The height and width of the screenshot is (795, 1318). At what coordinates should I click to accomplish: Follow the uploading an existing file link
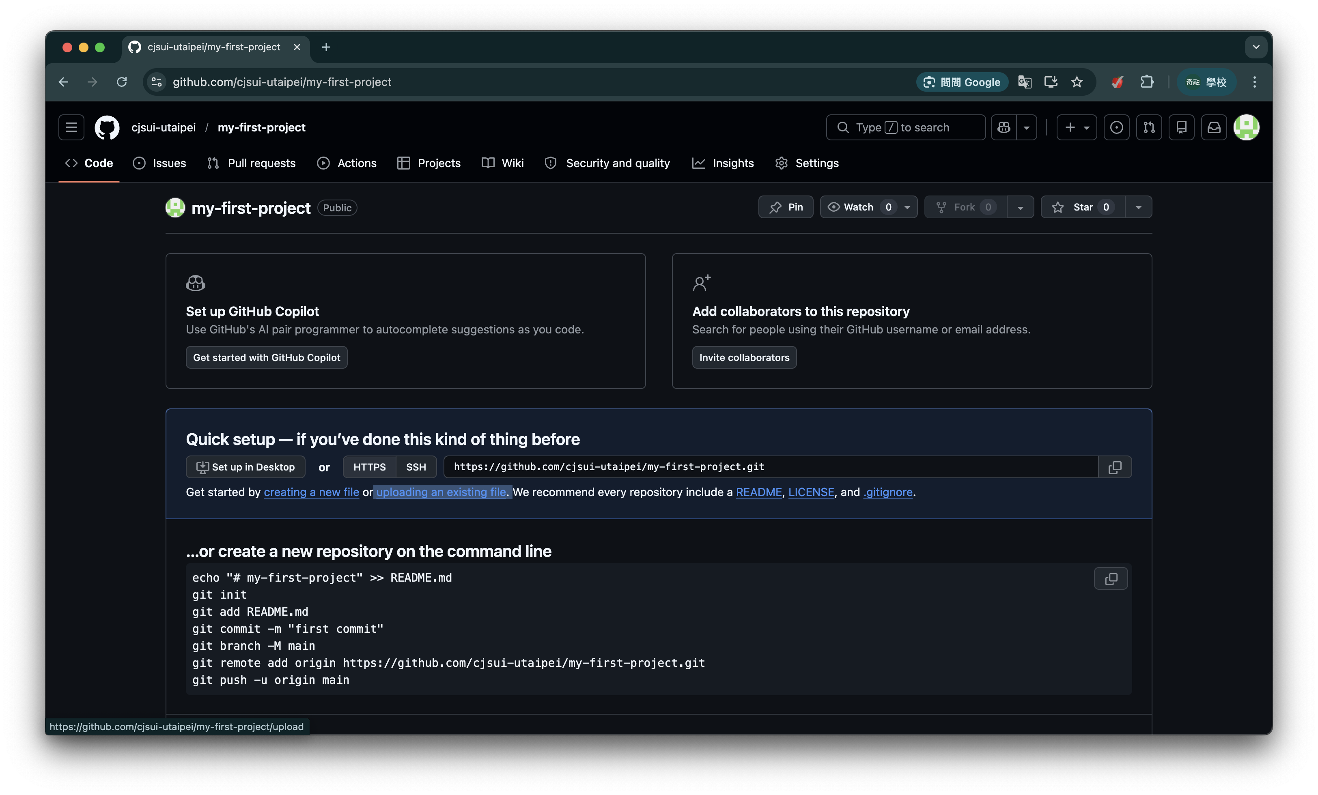click(441, 492)
